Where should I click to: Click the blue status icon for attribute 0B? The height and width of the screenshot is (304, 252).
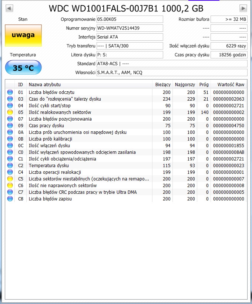tap(10, 139)
